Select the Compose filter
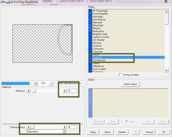Screen dimensions: 172x137 pos(98,49)
